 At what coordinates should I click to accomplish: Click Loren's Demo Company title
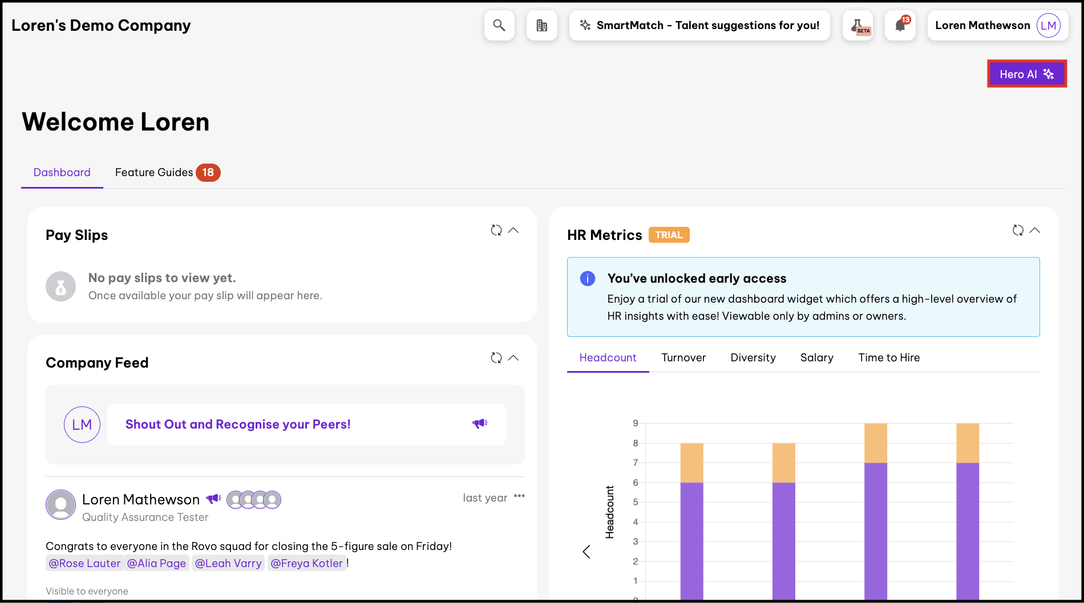pos(101,26)
